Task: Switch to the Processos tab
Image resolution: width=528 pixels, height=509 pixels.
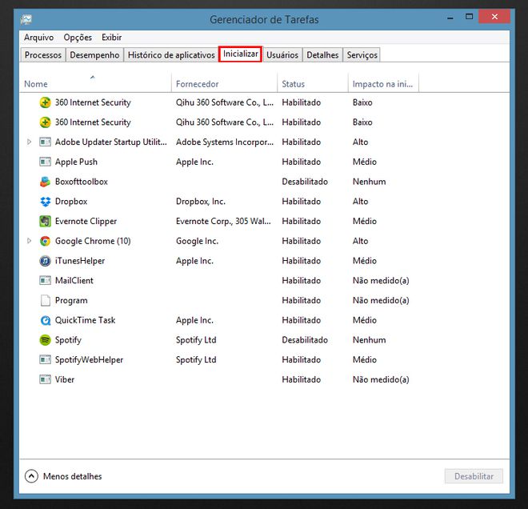Action: [x=43, y=55]
